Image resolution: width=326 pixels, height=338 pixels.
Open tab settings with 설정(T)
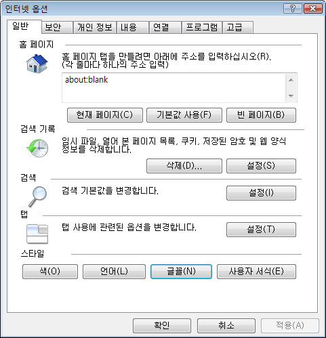click(x=261, y=230)
